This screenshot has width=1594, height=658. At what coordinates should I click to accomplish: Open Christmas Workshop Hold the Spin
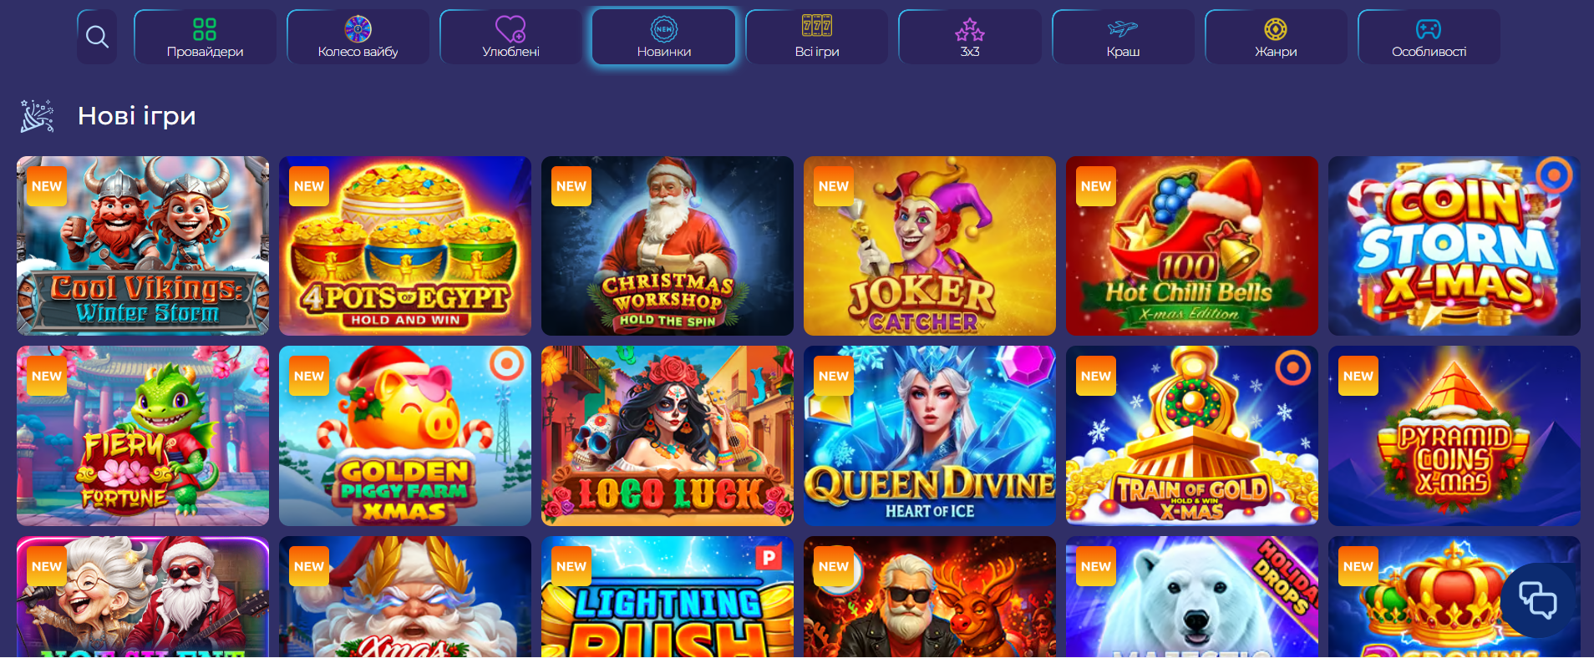click(668, 245)
